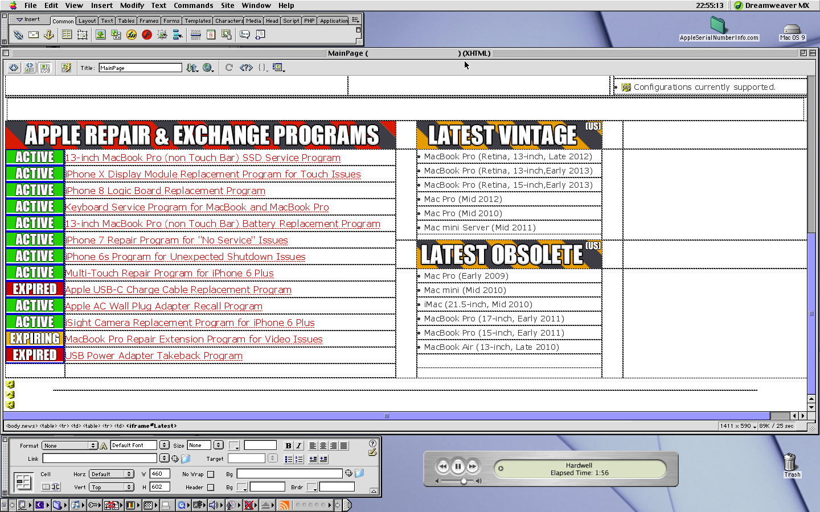The width and height of the screenshot is (820, 512).
Task: Switch to Design view
Action: [x=45, y=68]
